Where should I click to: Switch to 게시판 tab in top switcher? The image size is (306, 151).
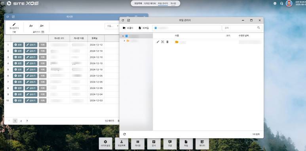[x=173, y=3]
